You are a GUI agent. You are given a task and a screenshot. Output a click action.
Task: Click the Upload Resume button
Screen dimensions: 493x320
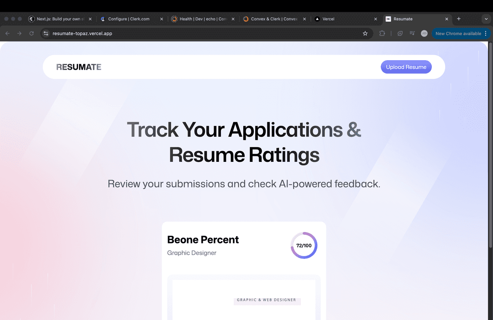coord(406,67)
